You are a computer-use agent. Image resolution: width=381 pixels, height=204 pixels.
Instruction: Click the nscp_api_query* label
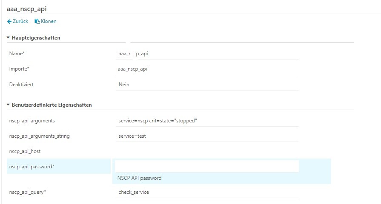27,192
